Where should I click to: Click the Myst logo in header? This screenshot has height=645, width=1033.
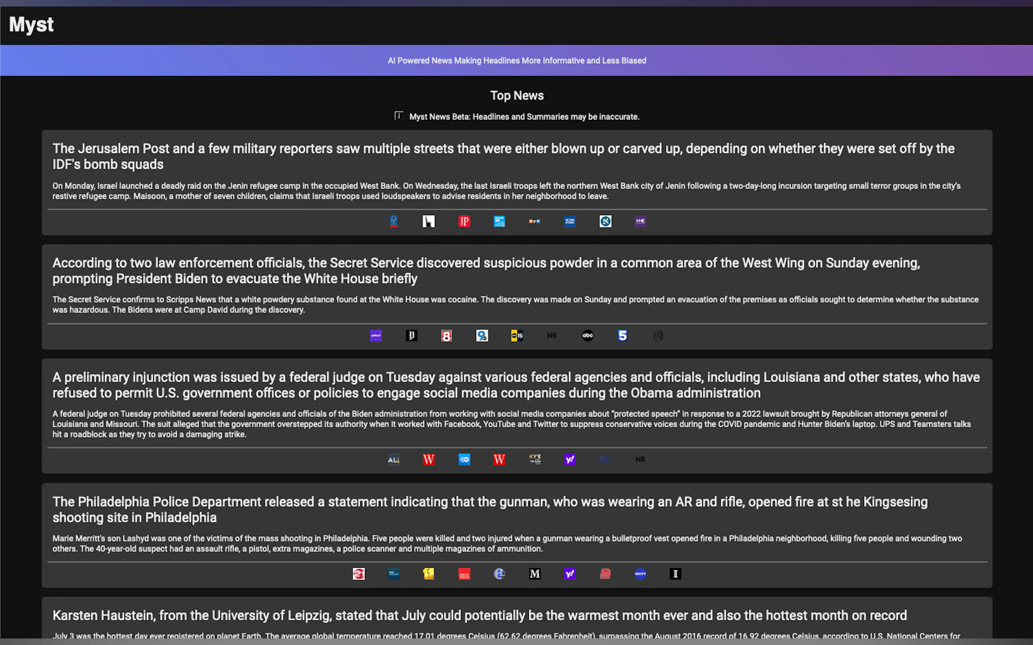point(31,24)
